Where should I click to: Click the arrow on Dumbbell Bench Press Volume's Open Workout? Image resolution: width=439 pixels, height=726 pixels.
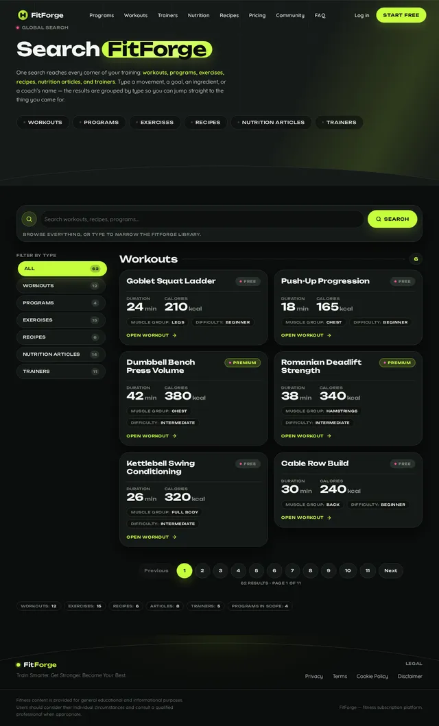click(175, 436)
